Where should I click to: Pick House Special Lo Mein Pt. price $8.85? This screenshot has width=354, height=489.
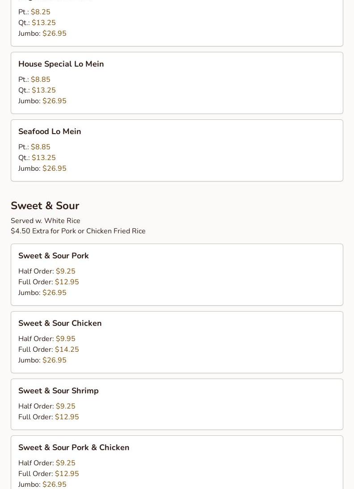pyautogui.click(x=40, y=80)
